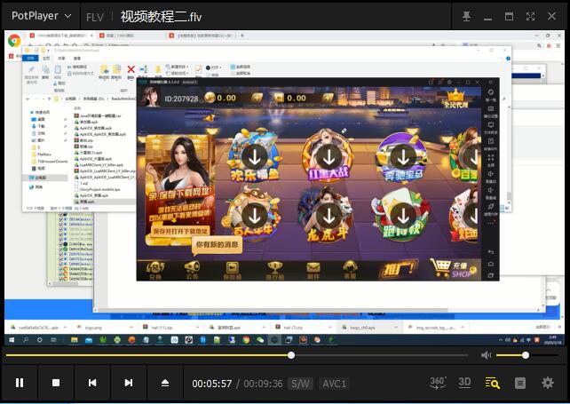Toggle the 360° video mode
Image resolution: width=570 pixels, height=404 pixels.
pyautogui.click(x=438, y=383)
